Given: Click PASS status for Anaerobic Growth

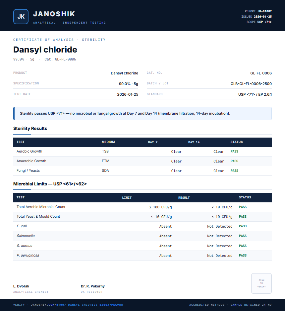Looking at the screenshot, I should 234,161.
